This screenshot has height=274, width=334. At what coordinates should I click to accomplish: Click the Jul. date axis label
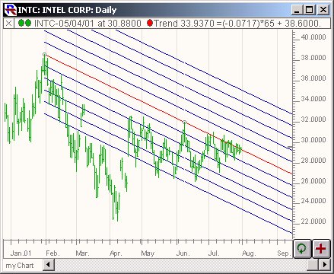214,253
